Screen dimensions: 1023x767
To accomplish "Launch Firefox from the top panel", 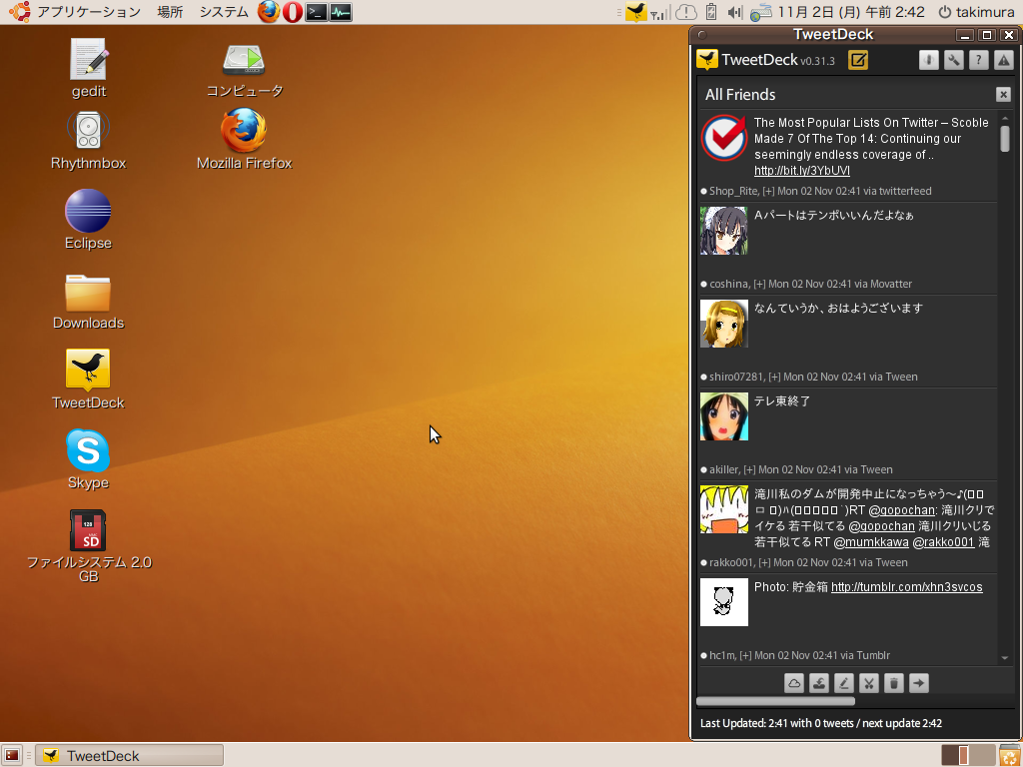I will pos(268,12).
